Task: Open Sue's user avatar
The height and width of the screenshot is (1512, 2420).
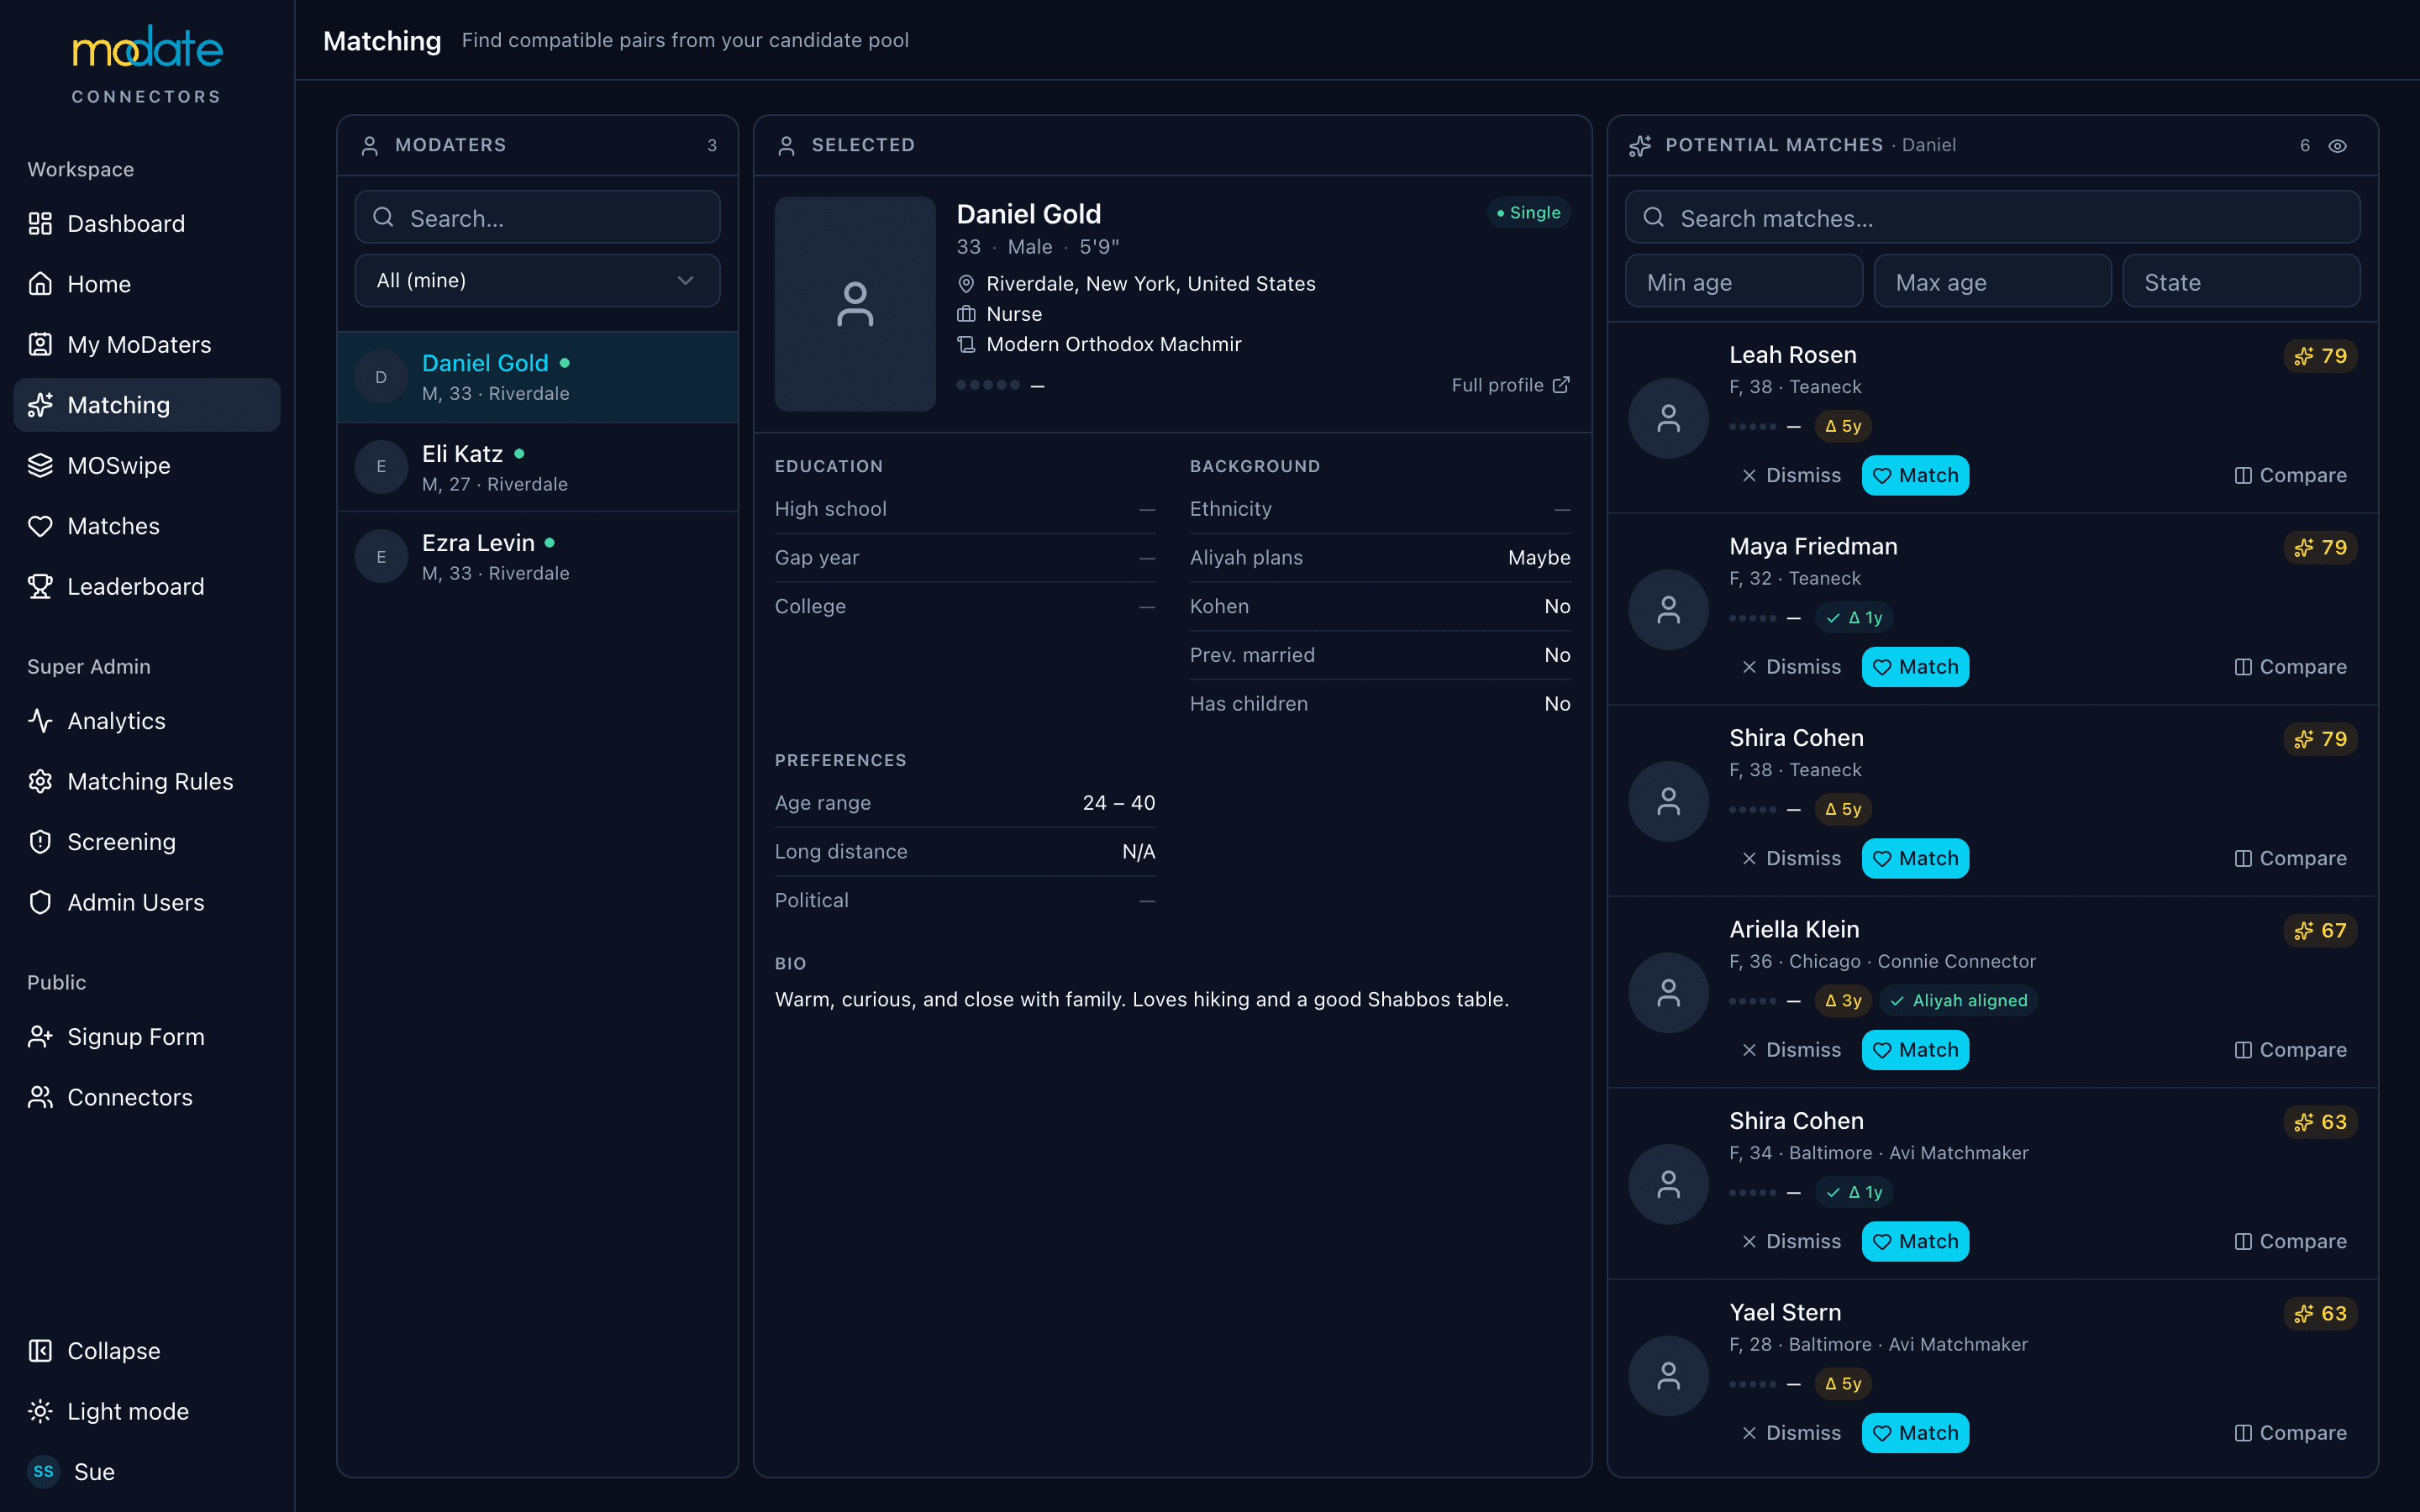Action: point(43,1471)
